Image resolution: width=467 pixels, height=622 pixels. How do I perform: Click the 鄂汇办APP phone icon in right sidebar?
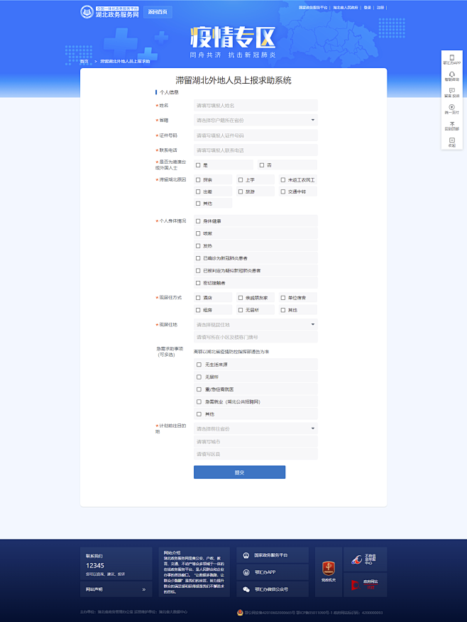[451, 57]
